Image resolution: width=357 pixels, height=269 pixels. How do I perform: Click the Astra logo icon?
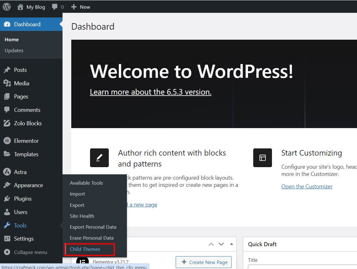click(7, 172)
